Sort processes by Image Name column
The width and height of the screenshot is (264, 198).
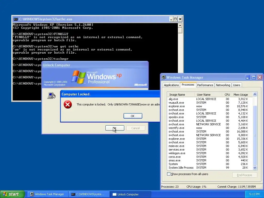coord(181,95)
